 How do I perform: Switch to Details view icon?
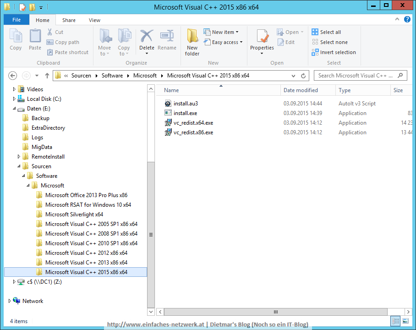pyautogui.click(x=395, y=321)
